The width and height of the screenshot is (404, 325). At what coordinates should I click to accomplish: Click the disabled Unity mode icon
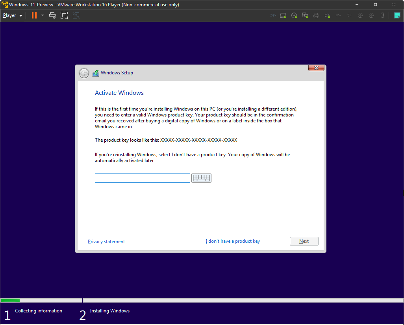(76, 15)
